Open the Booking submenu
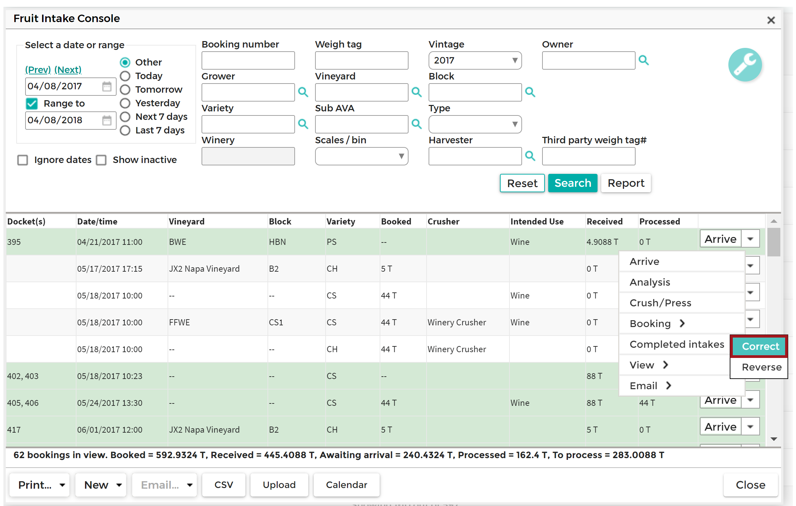The height and width of the screenshot is (506, 796). click(682, 324)
